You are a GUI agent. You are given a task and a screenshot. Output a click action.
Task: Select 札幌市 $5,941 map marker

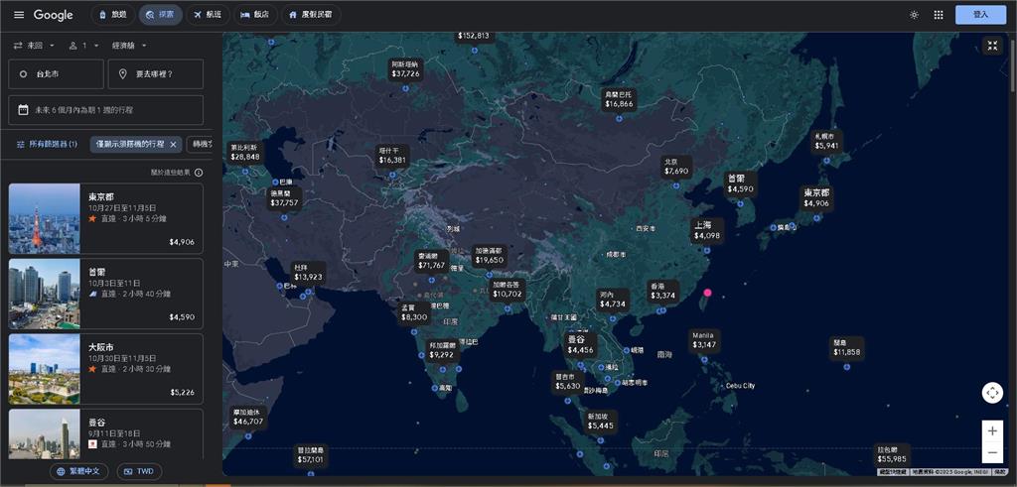pos(828,141)
